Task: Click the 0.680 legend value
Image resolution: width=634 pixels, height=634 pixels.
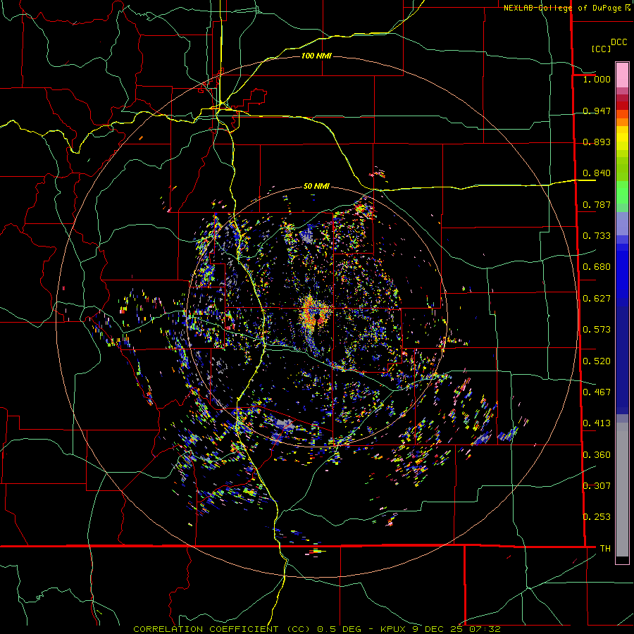Action: (597, 267)
